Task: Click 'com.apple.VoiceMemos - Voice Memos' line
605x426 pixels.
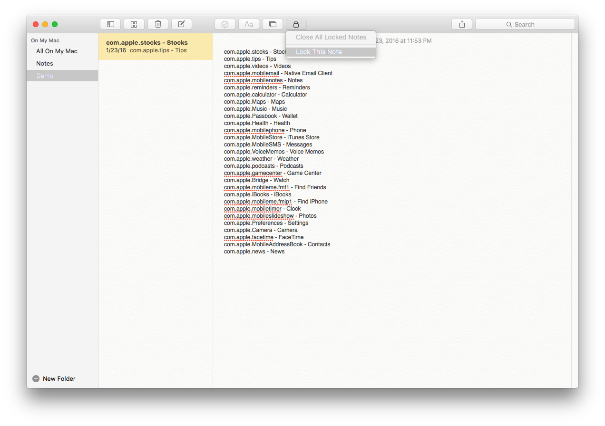Action: 274,152
